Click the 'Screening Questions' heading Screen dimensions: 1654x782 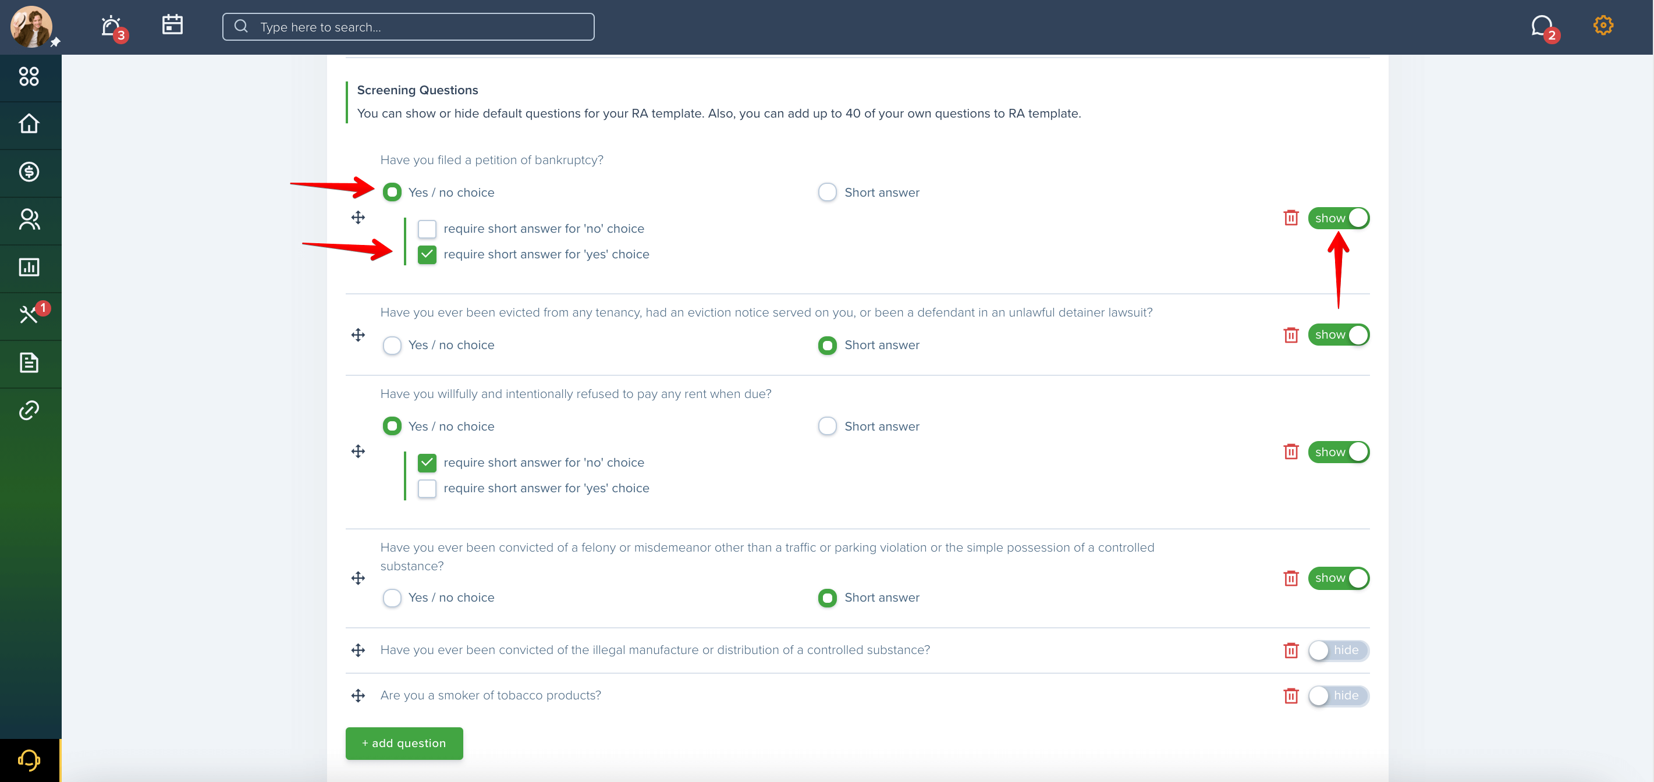417,90
